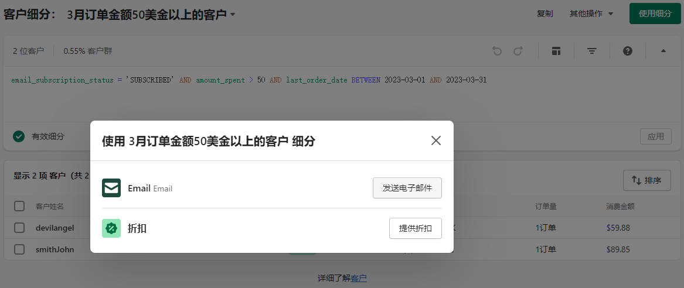Click the 0.55% 客户群 text
The height and width of the screenshot is (288, 684).
(x=88, y=51)
